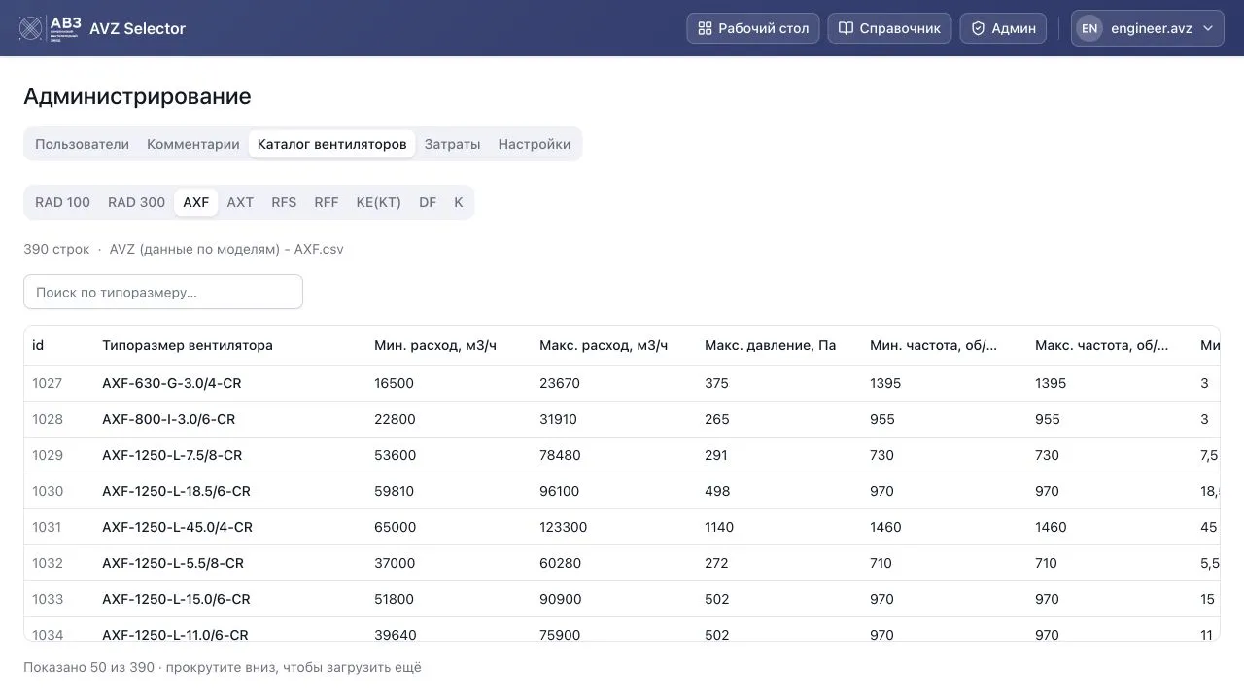Select row AXF-630-G-3.0/4-CR
The height and width of the screenshot is (700, 1244).
pos(622,383)
